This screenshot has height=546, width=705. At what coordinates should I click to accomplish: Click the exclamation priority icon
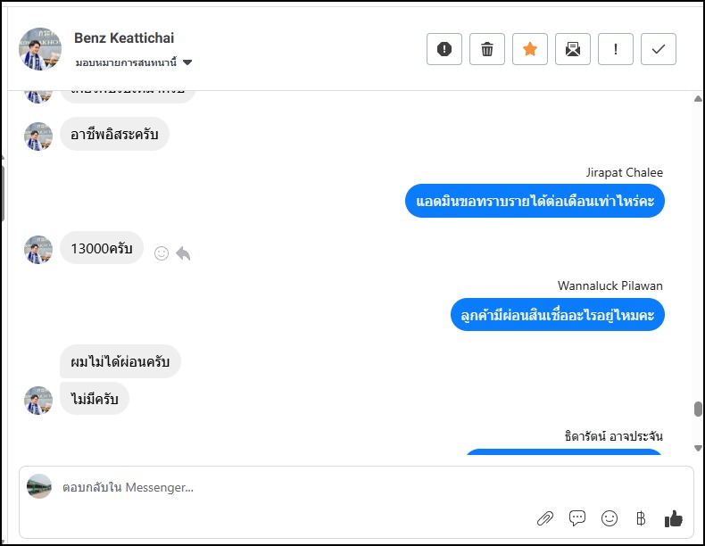pos(616,49)
